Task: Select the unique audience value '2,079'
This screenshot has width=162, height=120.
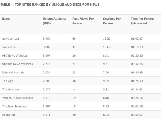Action: click(x=47, y=89)
